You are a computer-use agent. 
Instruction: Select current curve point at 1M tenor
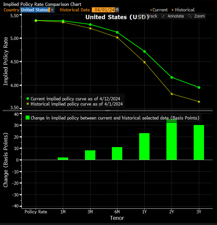(63, 21)
